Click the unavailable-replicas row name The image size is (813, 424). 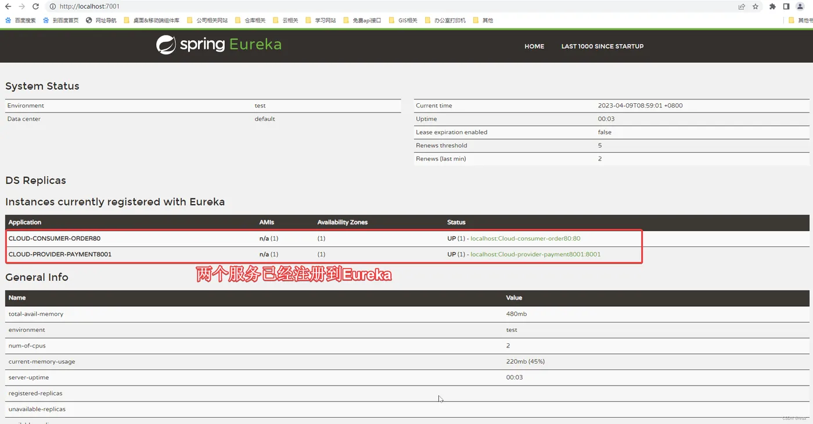37,409
